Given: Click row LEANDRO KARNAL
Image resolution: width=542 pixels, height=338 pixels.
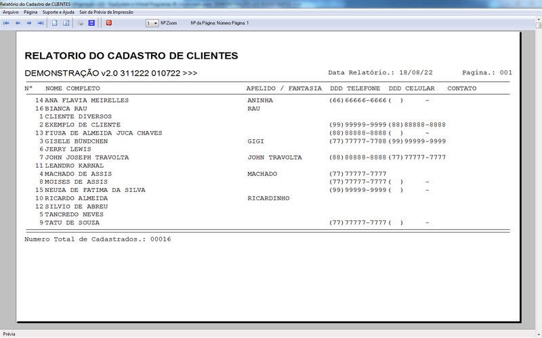Looking at the screenshot, I should click(69, 166).
